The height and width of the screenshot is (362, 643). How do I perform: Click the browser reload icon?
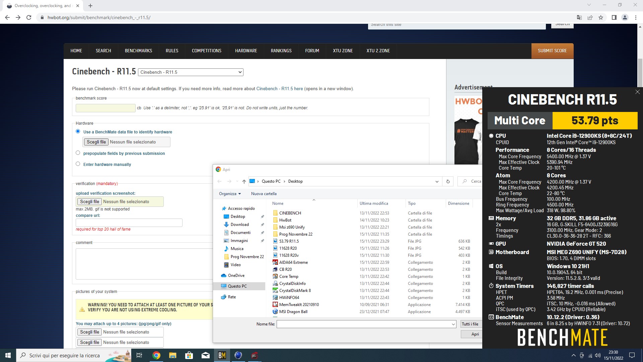29,17
